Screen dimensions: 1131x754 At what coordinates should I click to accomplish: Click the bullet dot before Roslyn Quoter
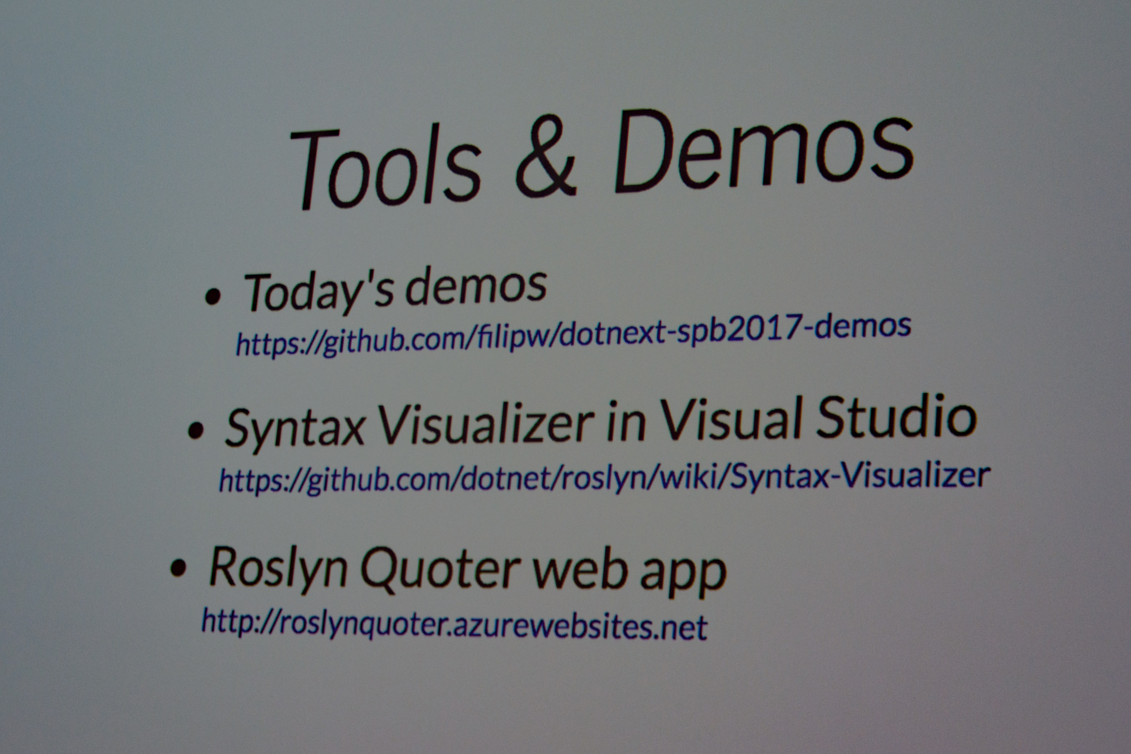point(178,568)
